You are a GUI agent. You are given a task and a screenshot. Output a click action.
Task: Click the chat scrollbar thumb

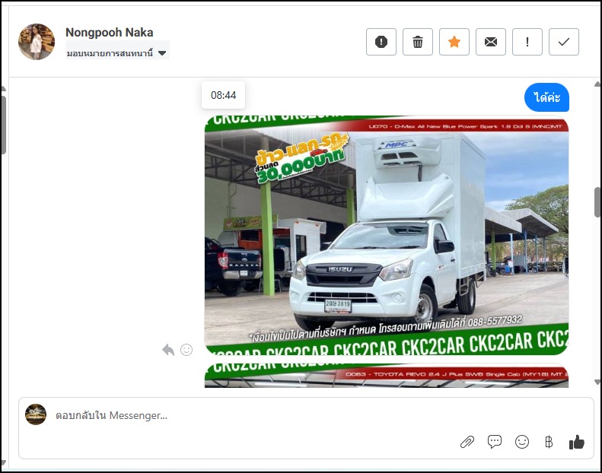click(x=597, y=202)
